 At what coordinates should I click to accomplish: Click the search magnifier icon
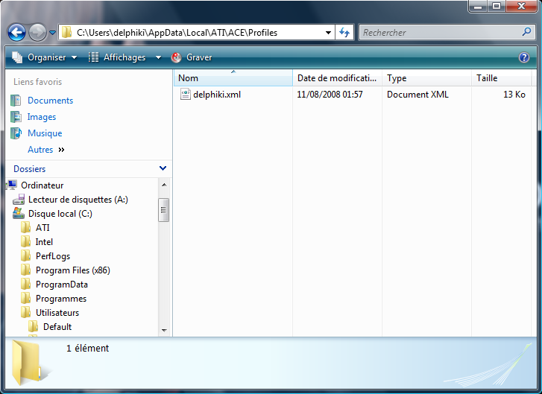click(526, 32)
